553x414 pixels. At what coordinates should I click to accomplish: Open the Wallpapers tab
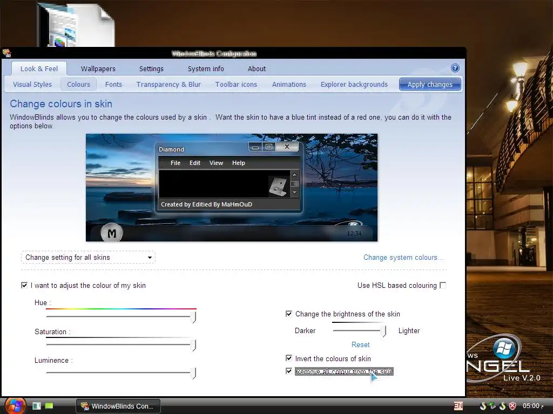98,68
